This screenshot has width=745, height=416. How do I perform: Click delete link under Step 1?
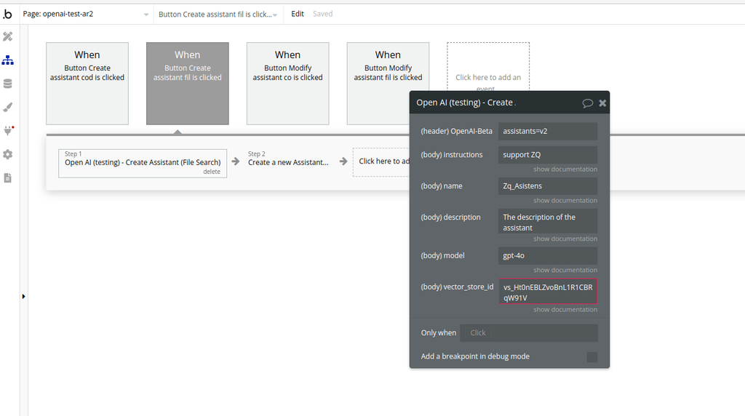pyautogui.click(x=212, y=172)
